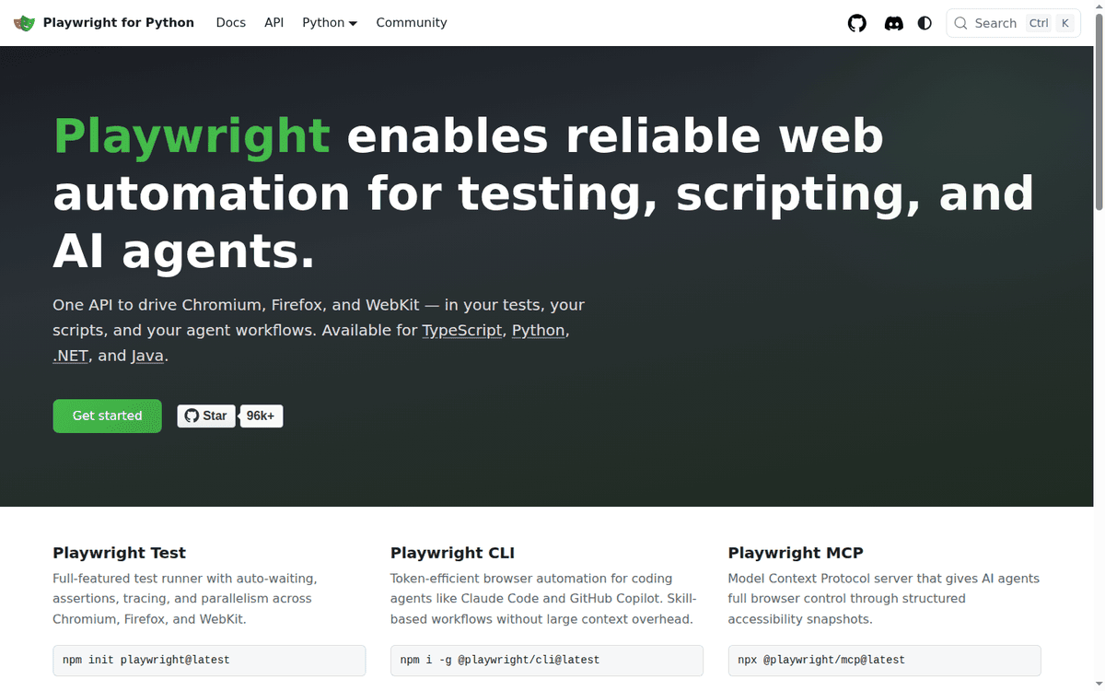This screenshot has width=1105, height=691.
Task: Open the Docs menu item
Action: click(231, 22)
